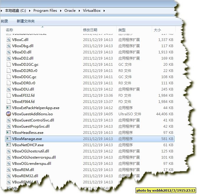Screen dimensions: 197x194
Task: Click the VBoxDD2.dll file icon
Action: point(9,58)
